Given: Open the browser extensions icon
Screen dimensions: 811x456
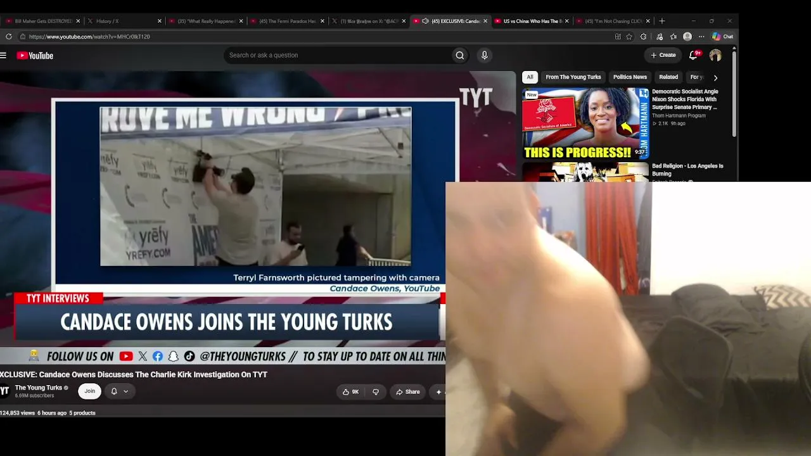Looking at the screenshot, I should coord(644,37).
